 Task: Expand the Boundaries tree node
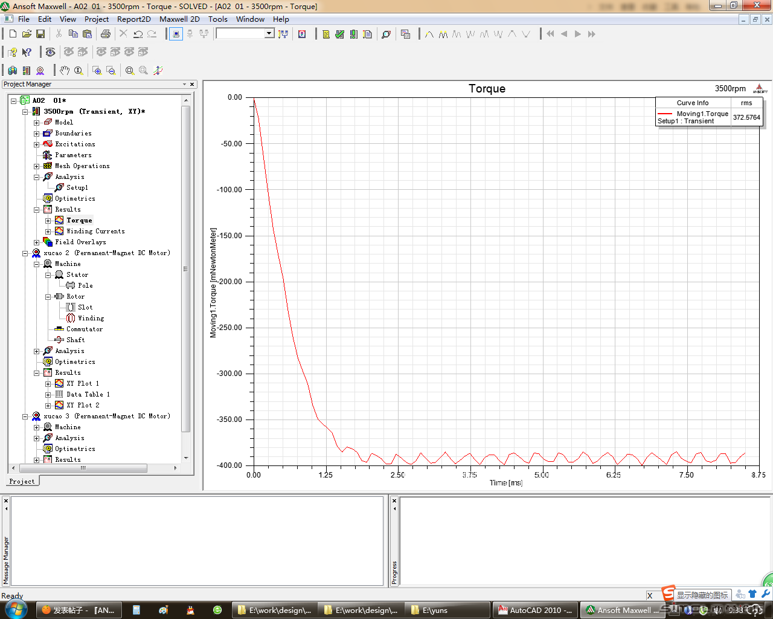pos(36,134)
